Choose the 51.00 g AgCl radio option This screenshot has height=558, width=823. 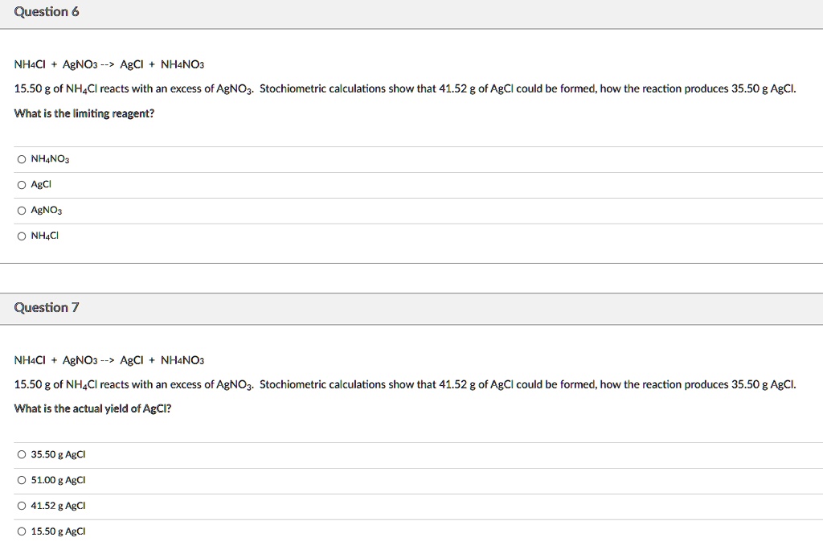tap(21, 480)
